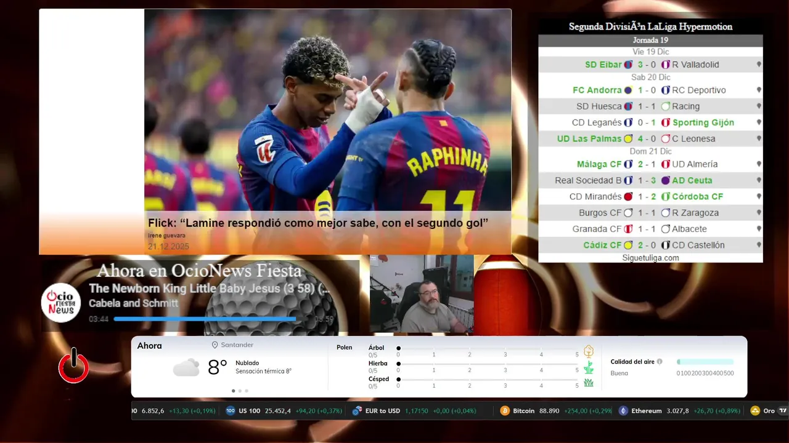Click the 8° temperature reading
Viewport: 789px width, 443px height.
tap(218, 367)
